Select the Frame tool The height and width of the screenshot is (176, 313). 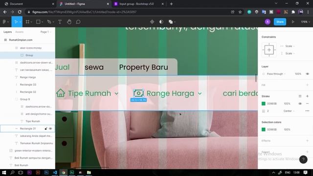[27, 22]
